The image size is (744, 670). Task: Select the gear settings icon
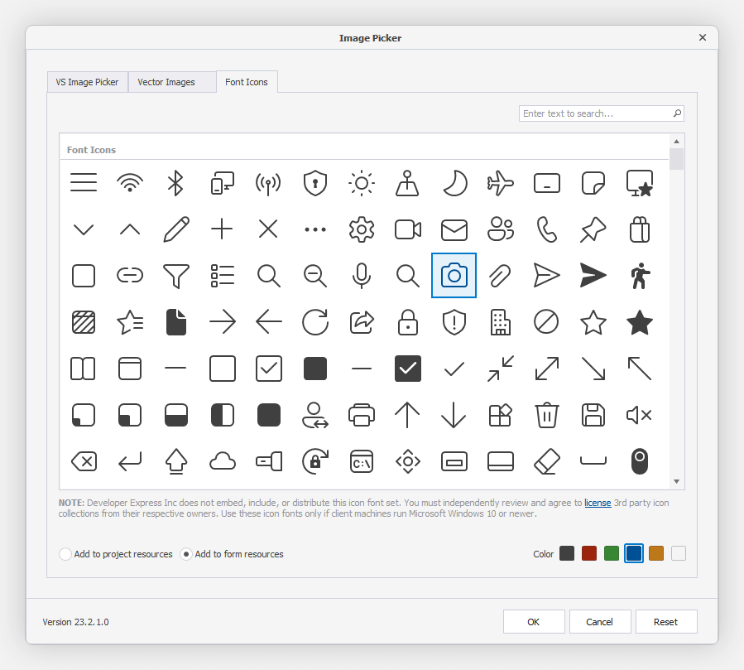tap(362, 229)
